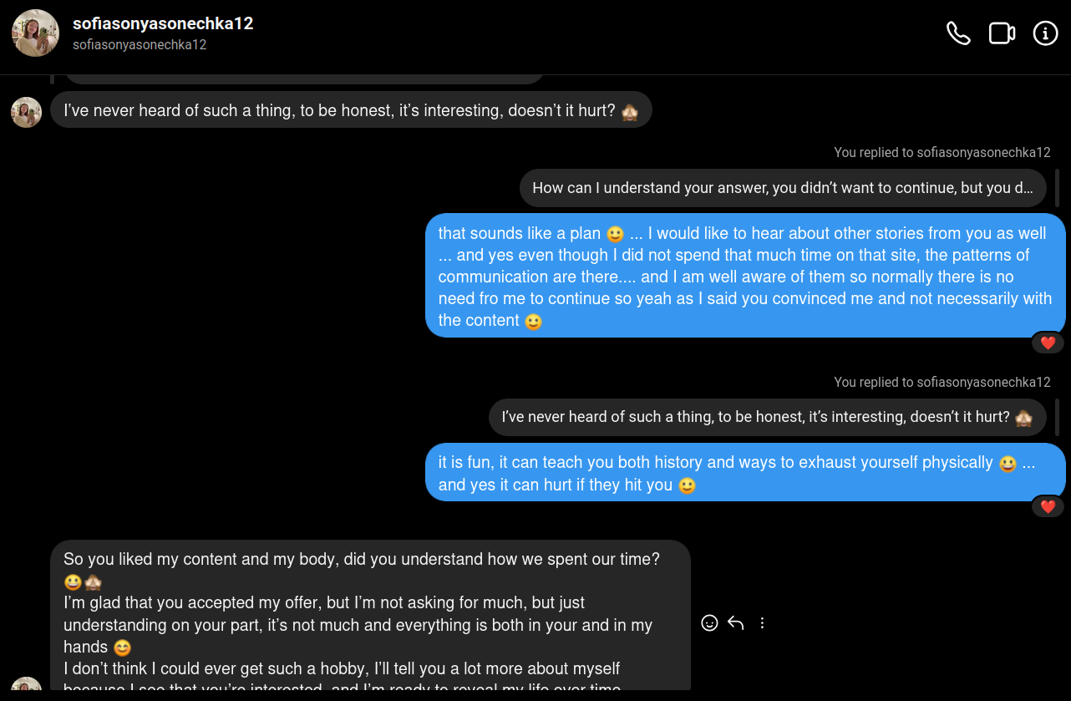
Task: Open conversation information panel
Action: pyautogui.click(x=1045, y=33)
